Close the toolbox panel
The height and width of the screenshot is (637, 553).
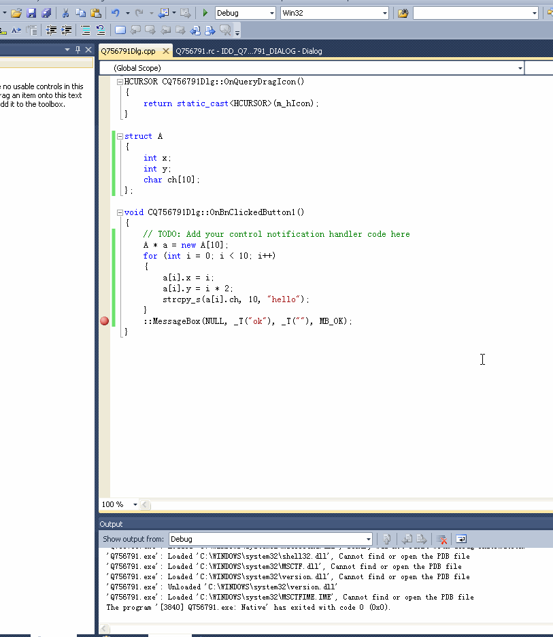(x=88, y=50)
